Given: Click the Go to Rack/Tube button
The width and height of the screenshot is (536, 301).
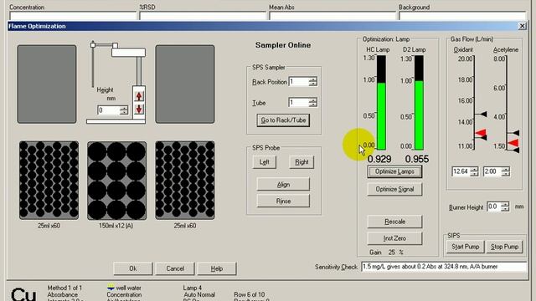Looking at the screenshot, I should 283,120.
